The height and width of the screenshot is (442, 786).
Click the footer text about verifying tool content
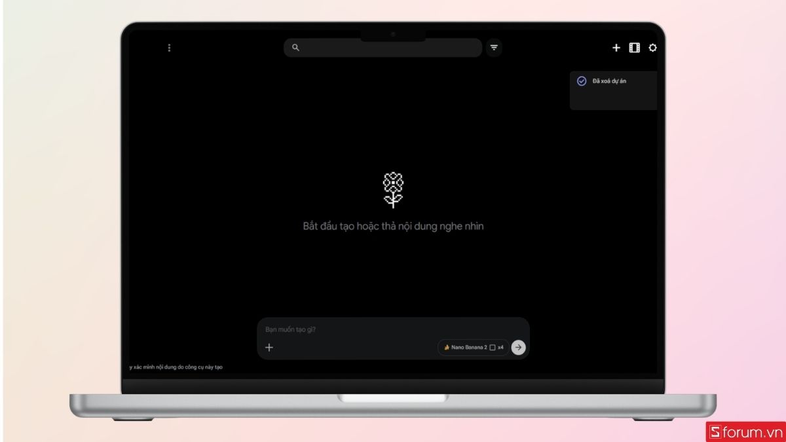[176, 367]
